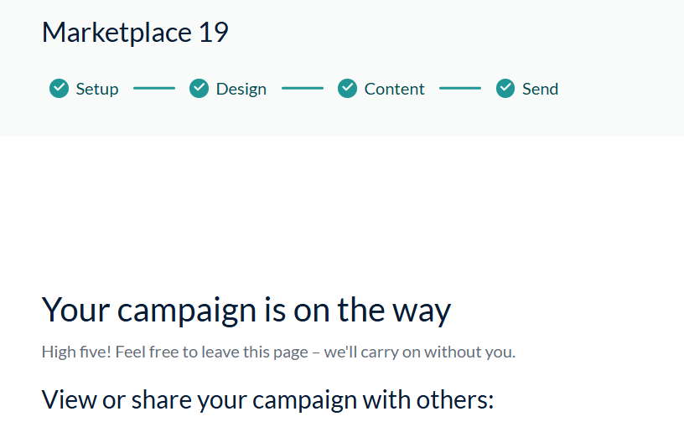This screenshot has height=432, width=684.
Task: Select the Content step checkmark icon
Action: pyautogui.click(x=347, y=89)
